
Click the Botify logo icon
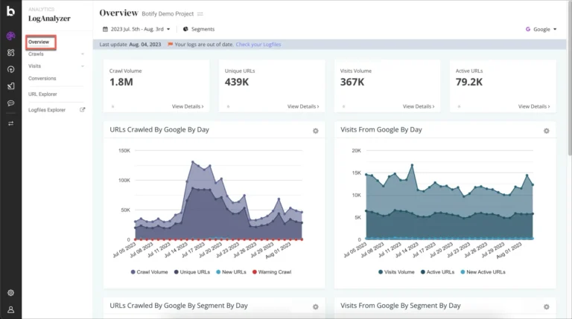(11, 11)
